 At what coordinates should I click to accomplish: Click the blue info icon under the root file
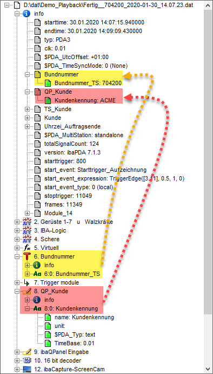click(x=27, y=14)
